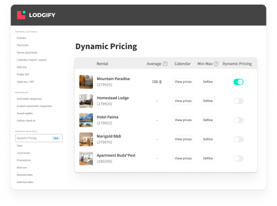This screenshot has width=277, height=206.
Task: Enable dynamic pricing for Marigold B&B
Action: [239, 139]
